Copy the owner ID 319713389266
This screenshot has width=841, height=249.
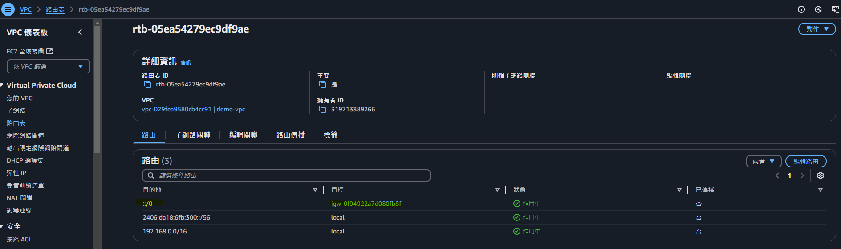click(322, 109)
